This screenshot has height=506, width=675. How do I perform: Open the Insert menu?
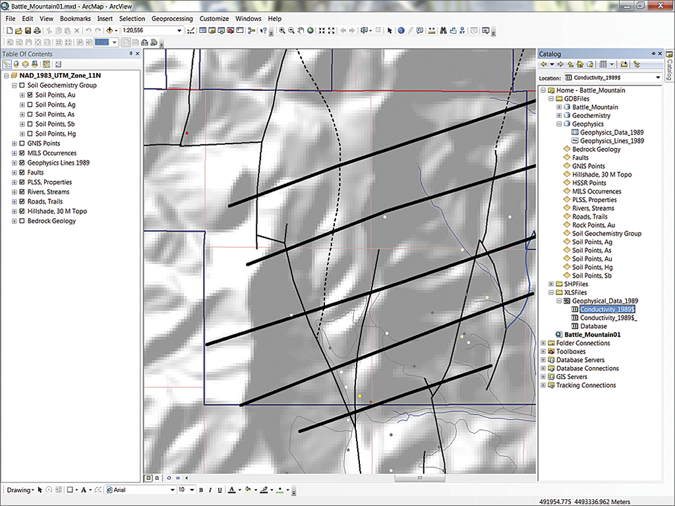[x=105, y=19]
